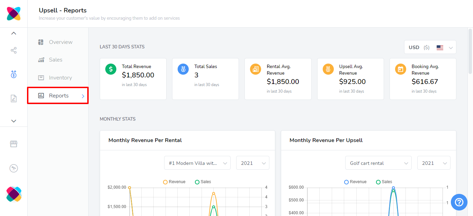Click the green dollar Total Revenue icon
Image resolution: width=473 pixels, height=216 pixels.
tap(111, 69)
